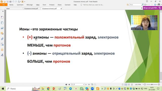Expand the left navigation panel arrow
The height and width of the screenshot is (91, 162).
(x=3, y=11)
